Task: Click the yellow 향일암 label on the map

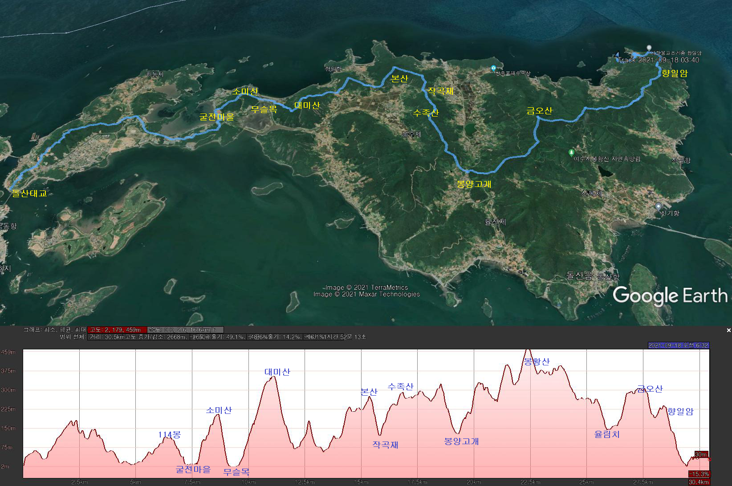Action: tap(675, 73)
